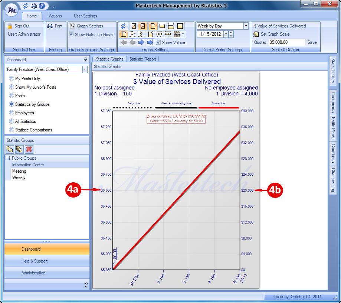This screenshot has width=341, height=303.
Task: Select the single graph per row icon
Action: click(150, 34)
